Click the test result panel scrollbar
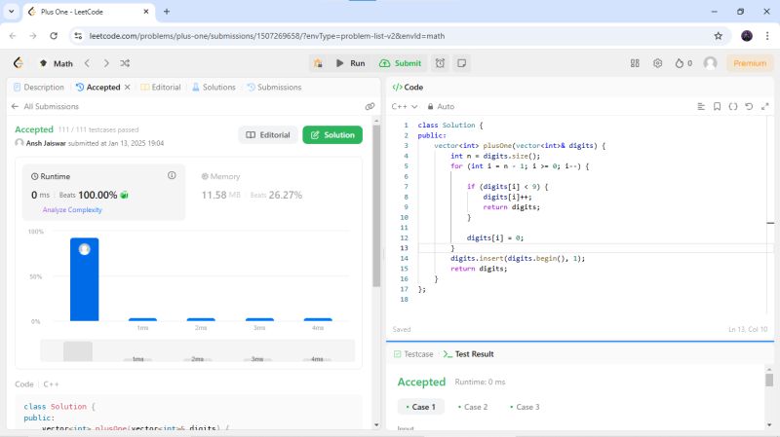 pyautogui.click(x=769, y=380)
